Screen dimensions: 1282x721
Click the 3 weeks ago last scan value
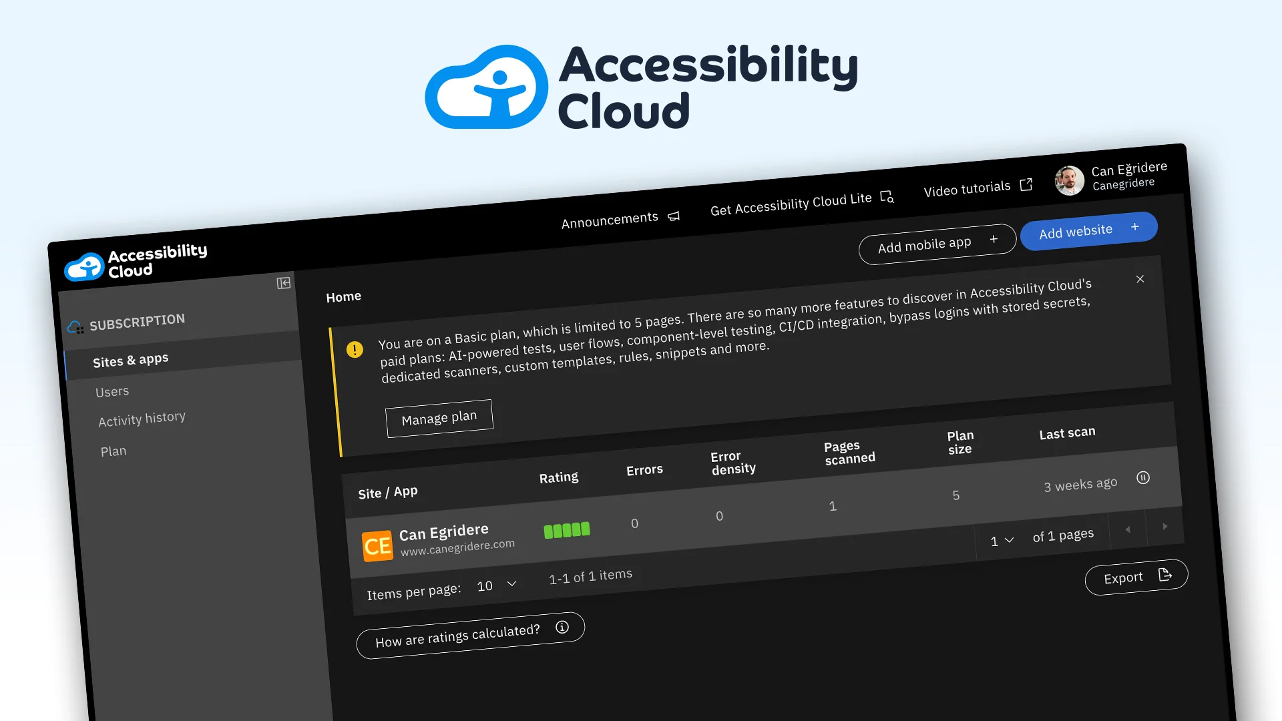(1080, 485)
